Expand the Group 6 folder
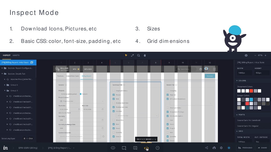Screen dimensions: 271x152 (x=5, y=85)
